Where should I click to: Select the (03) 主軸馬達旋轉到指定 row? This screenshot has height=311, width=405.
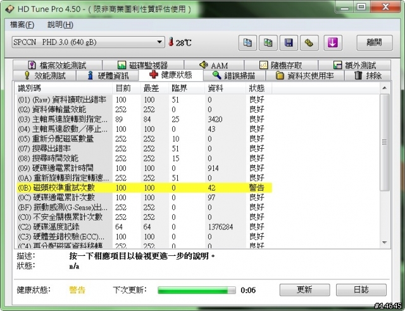[x=144, y=120]
